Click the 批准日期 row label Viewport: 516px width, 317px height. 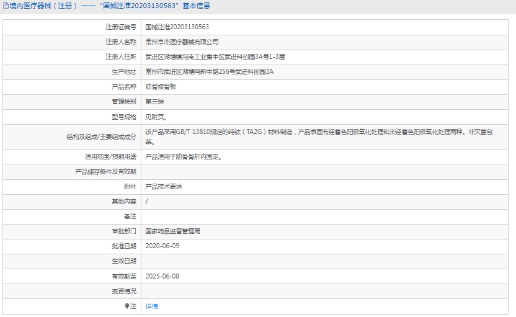click(124, 246)
